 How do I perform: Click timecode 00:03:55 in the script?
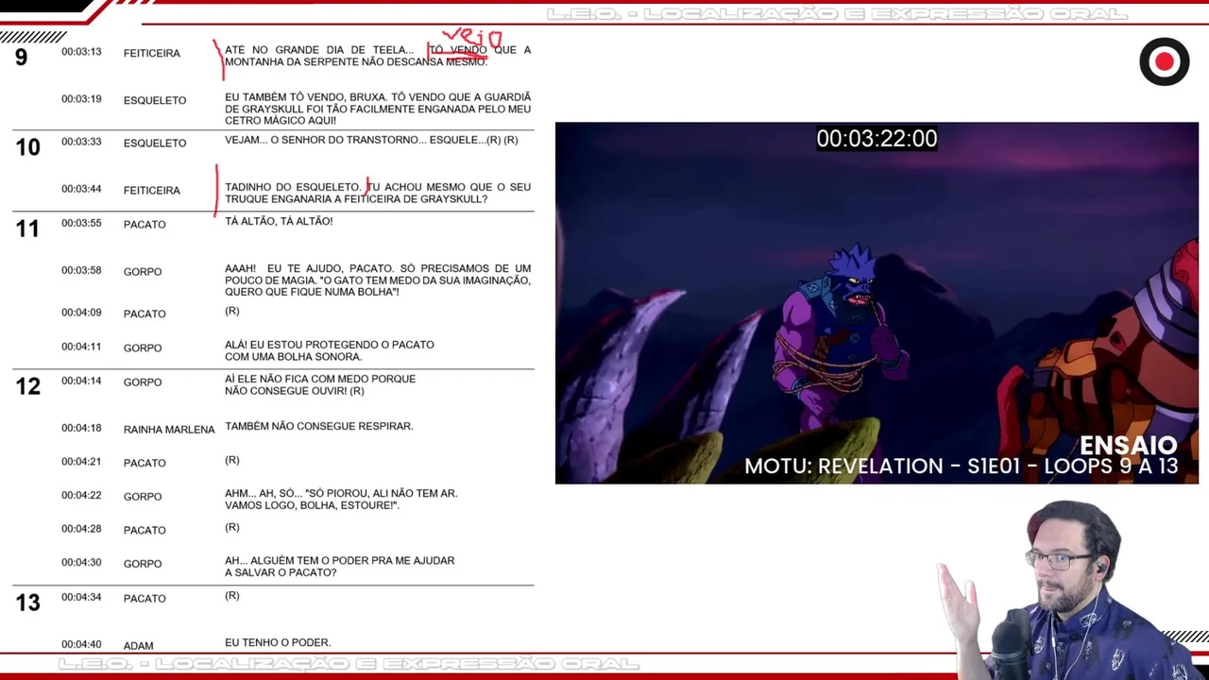(81, 223)
